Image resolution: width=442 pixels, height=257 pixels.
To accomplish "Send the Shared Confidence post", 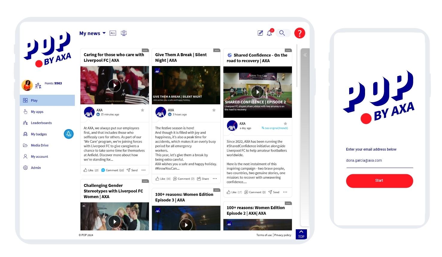I will pyautogui.click(x=274, y=192).
